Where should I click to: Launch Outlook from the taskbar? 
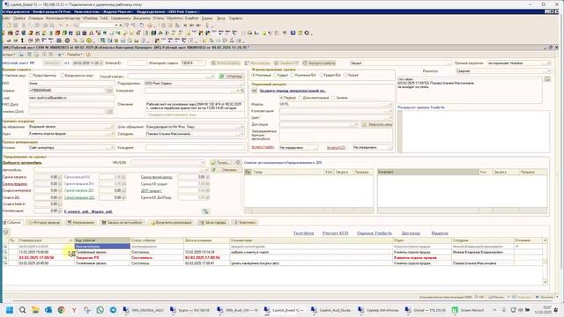pyautogui.click(x=48, y=310)
